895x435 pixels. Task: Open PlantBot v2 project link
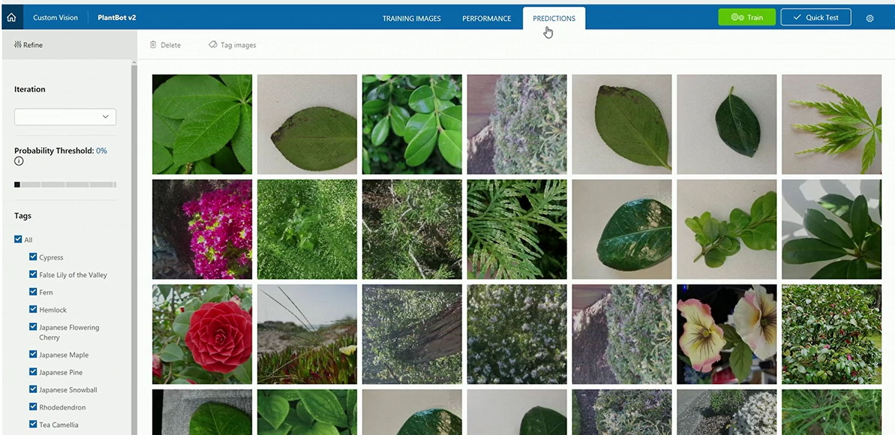coord(117,18)
